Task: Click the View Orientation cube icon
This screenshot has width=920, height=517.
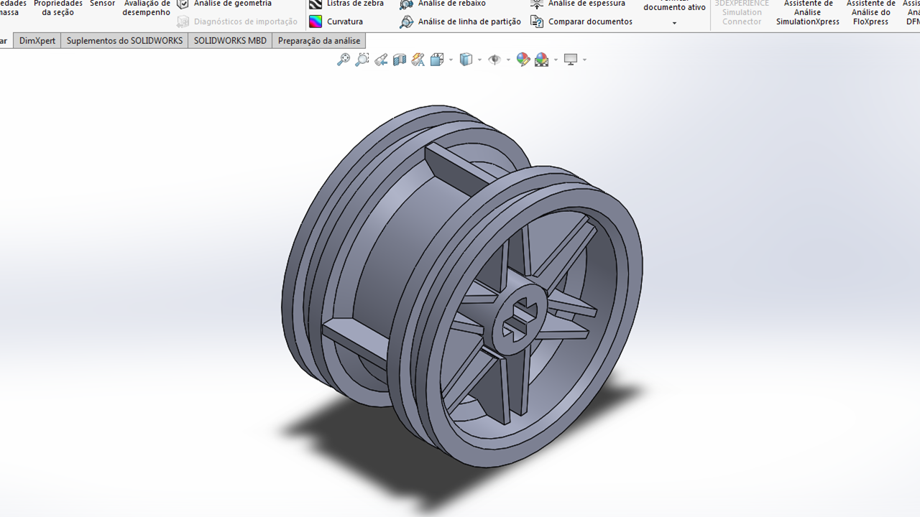Action: 437,60
